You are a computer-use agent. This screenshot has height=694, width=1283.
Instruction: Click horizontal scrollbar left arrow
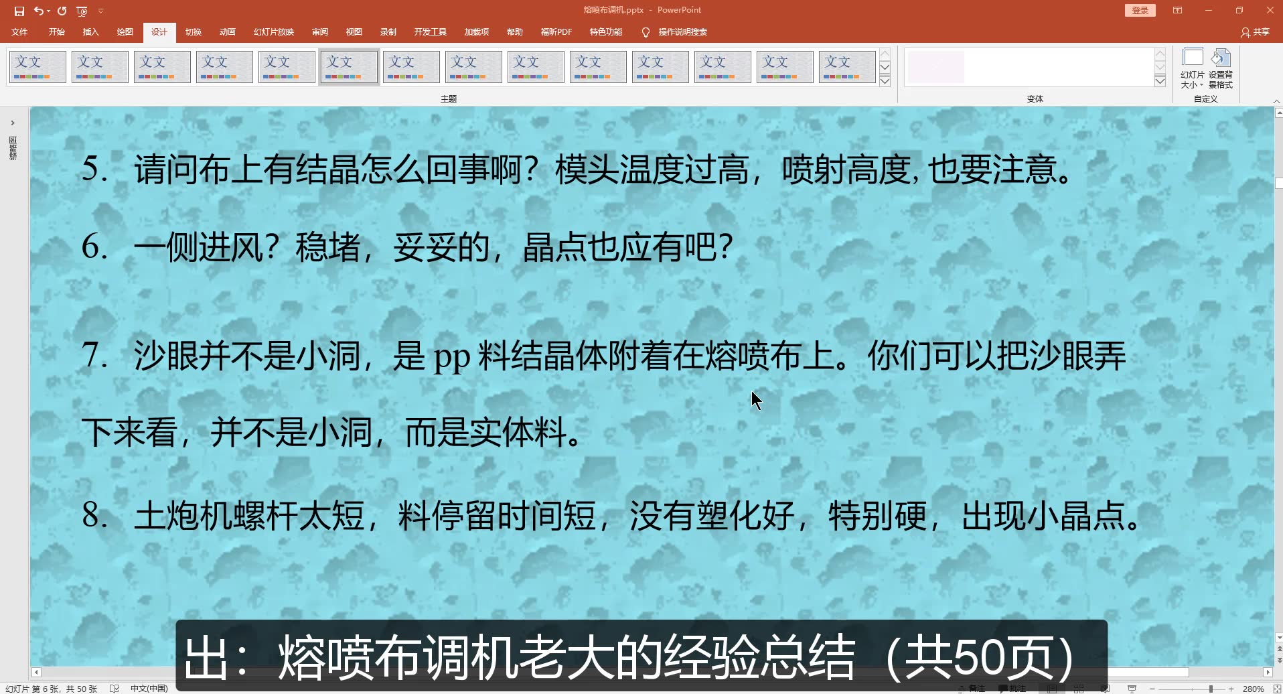[x=36, y=672]
